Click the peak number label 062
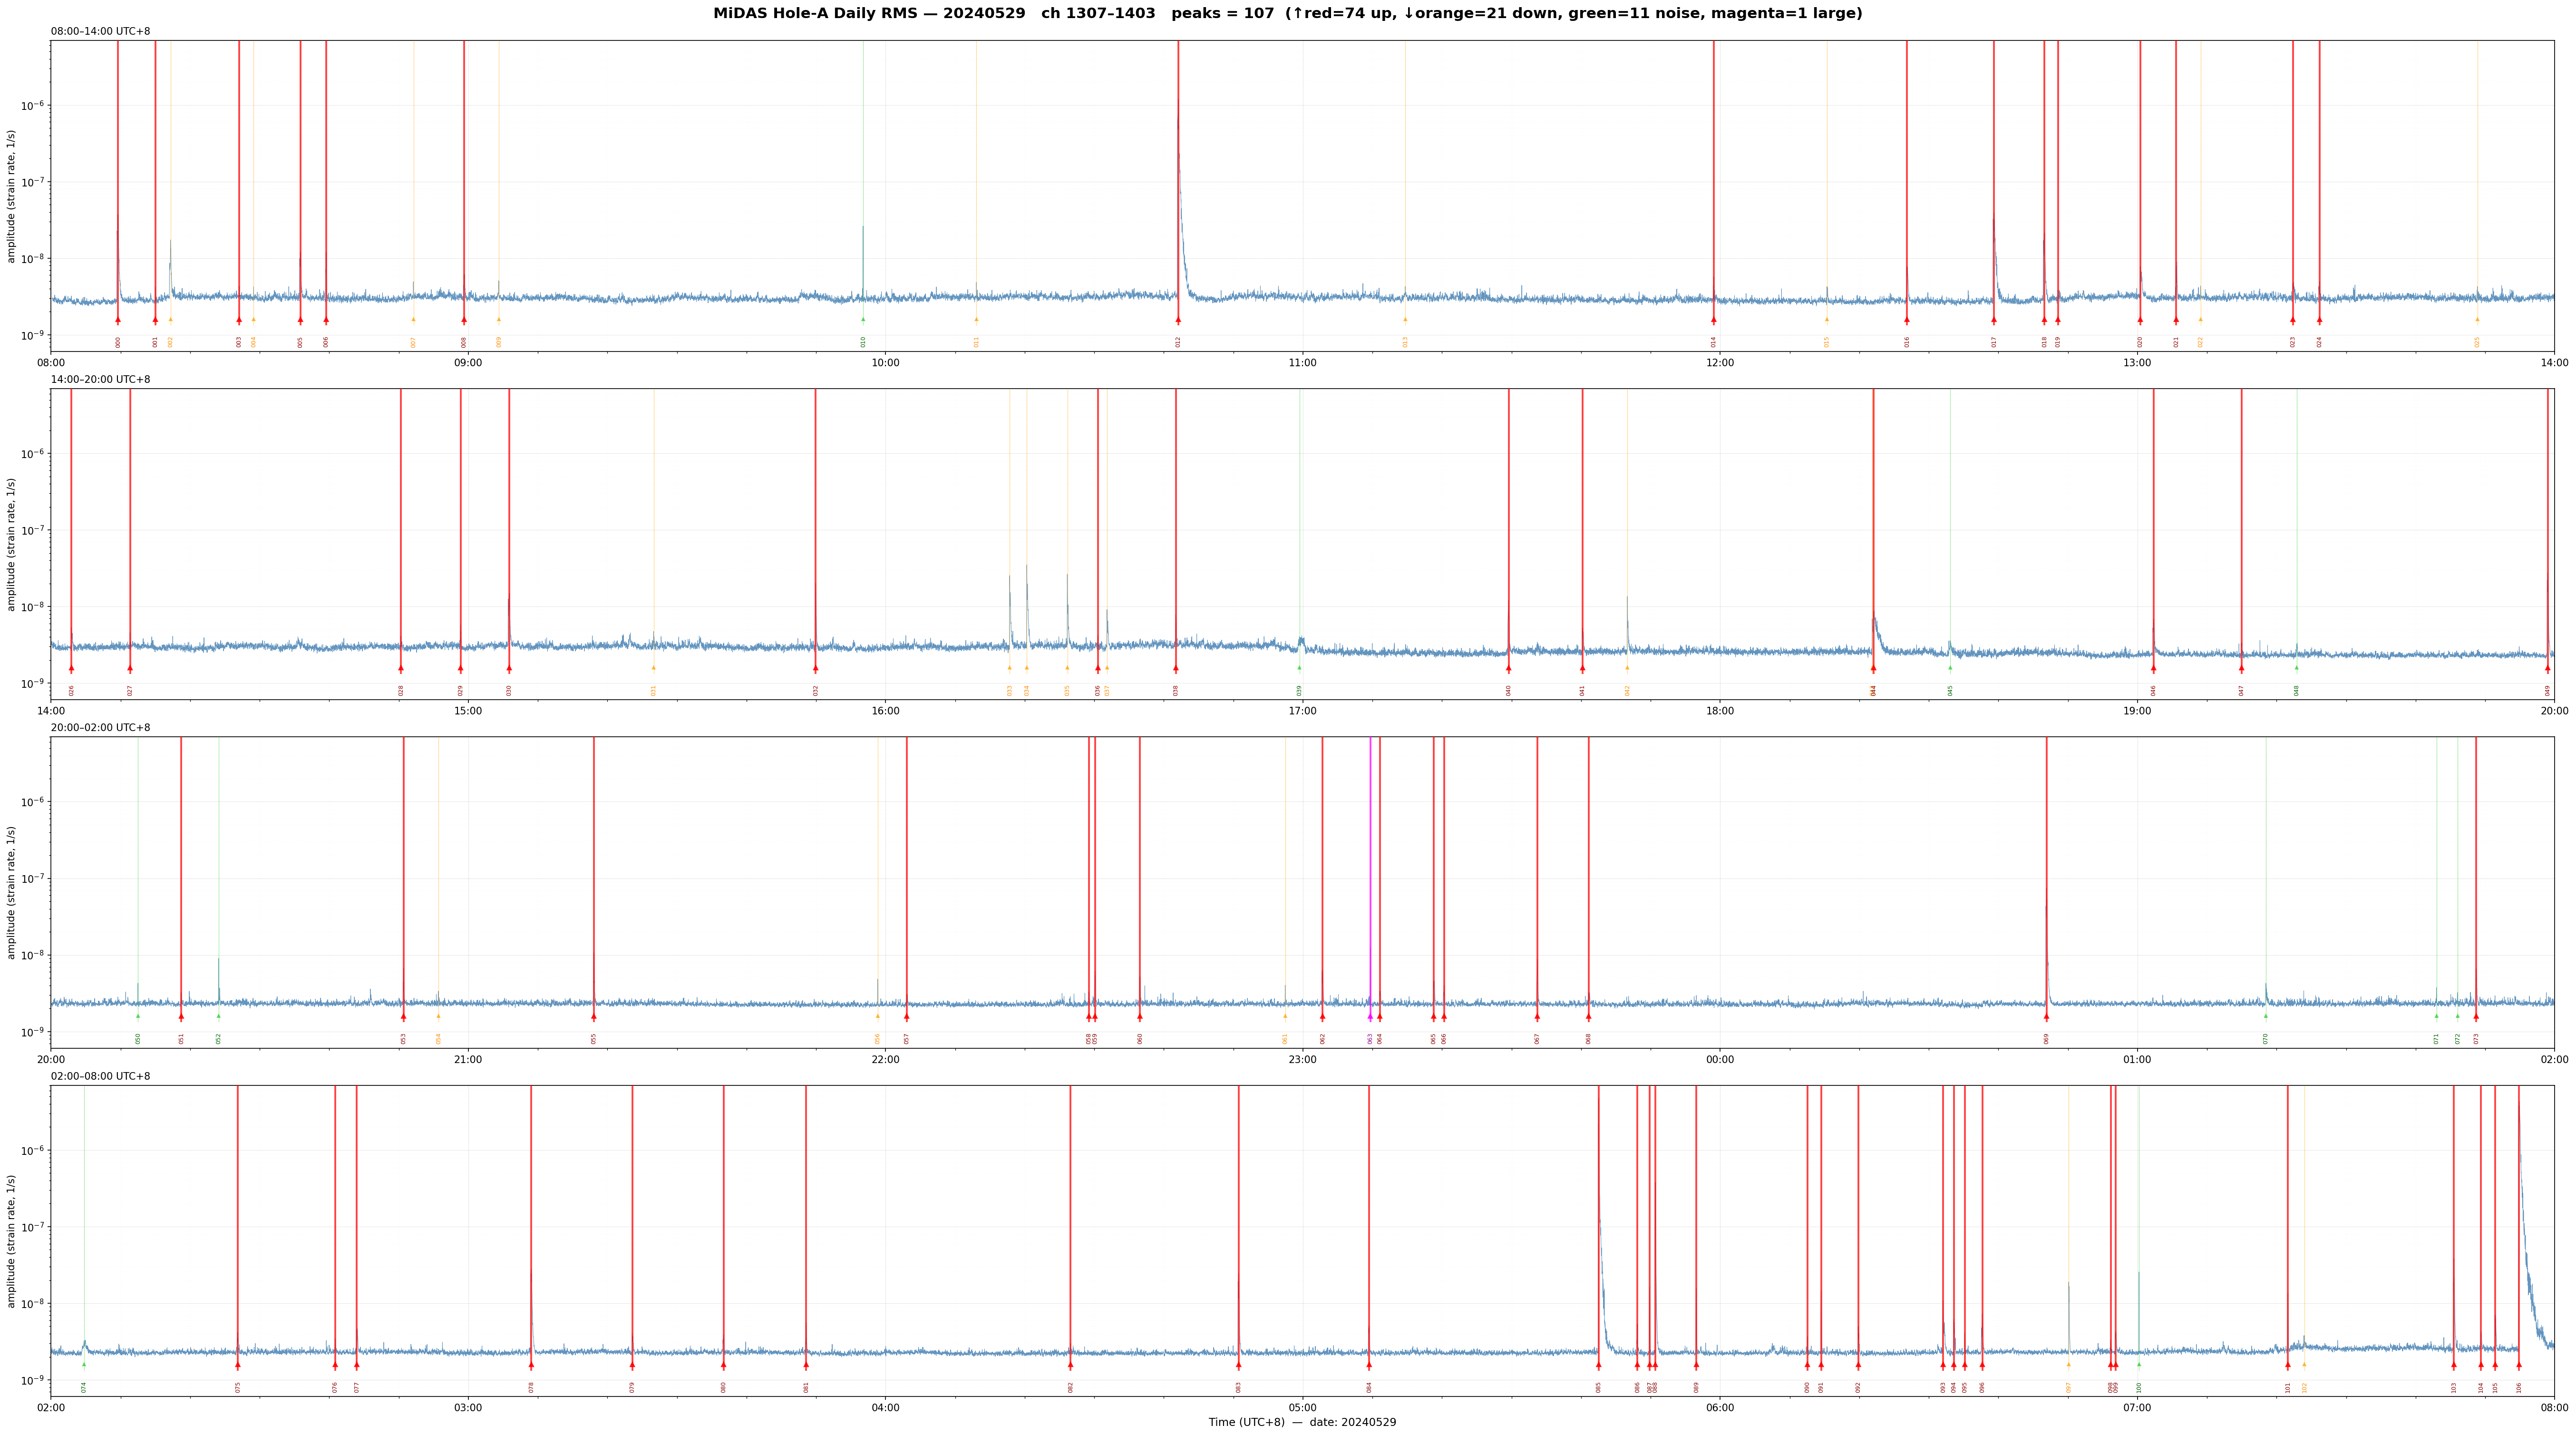Screen dimensions: 2576x1435 tap(1323, 1039)
